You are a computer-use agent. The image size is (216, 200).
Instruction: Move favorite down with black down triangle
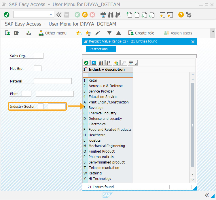[109, 33]
